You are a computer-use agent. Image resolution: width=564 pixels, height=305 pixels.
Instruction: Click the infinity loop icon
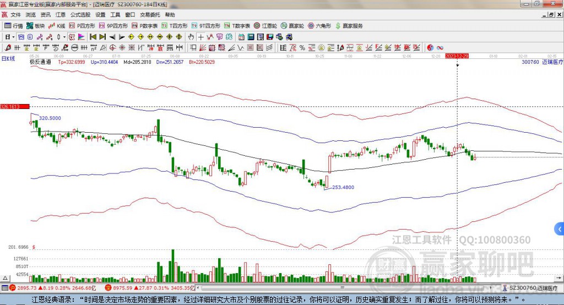pyautogui.click(x=440, y=48)
